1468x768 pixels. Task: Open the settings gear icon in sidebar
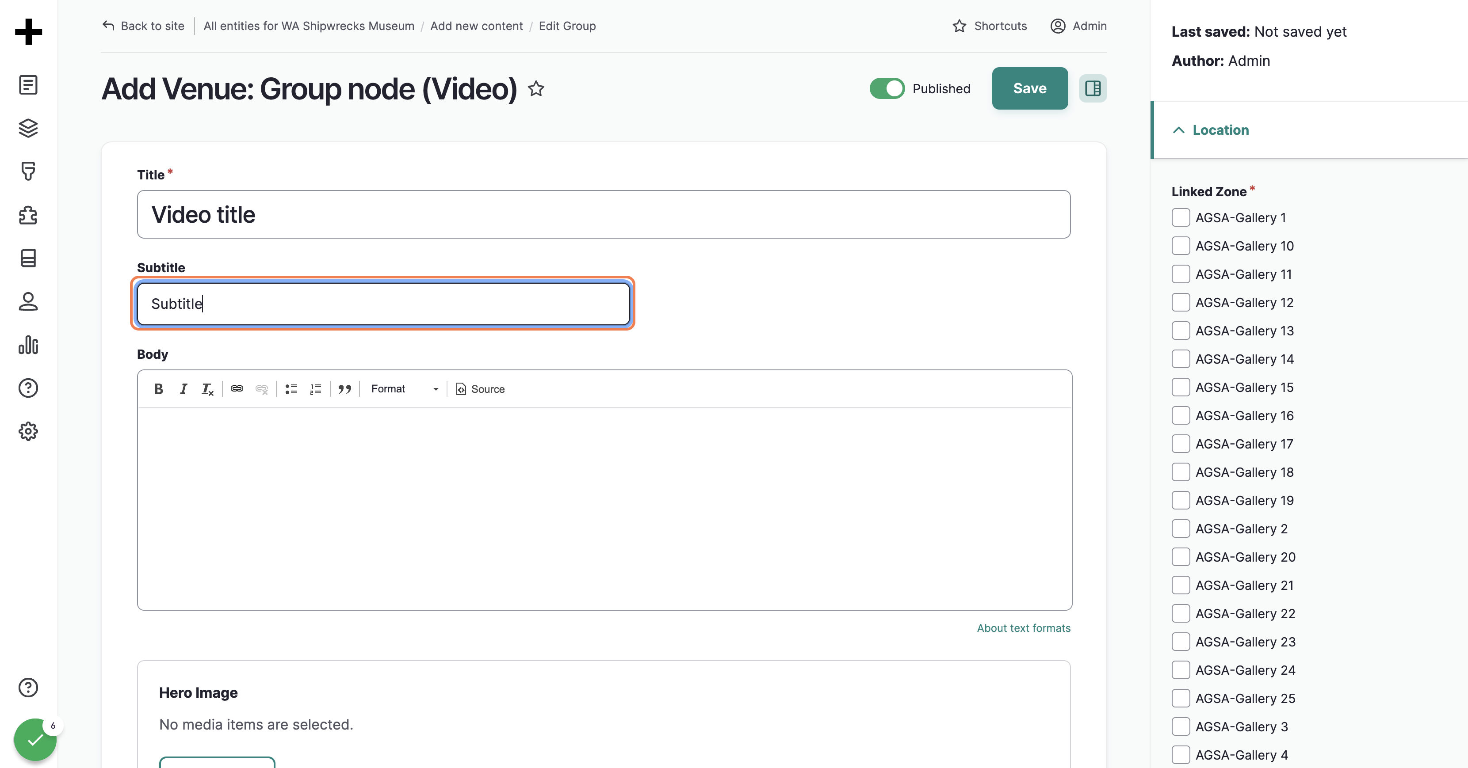click(28, 432)
